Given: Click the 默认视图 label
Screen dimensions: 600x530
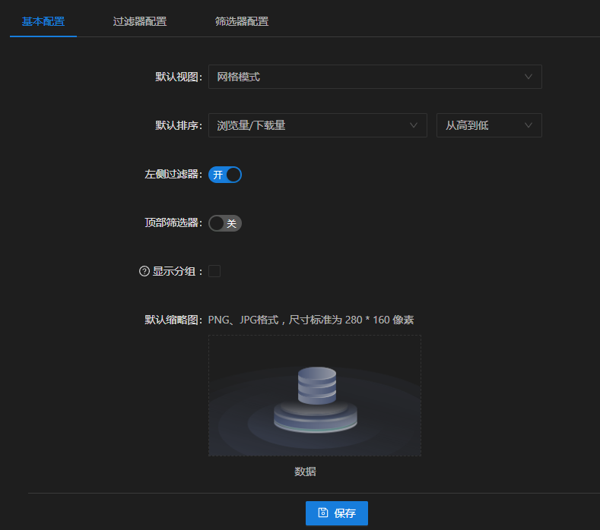Looking at the screenshot, I should coord(179,77).
